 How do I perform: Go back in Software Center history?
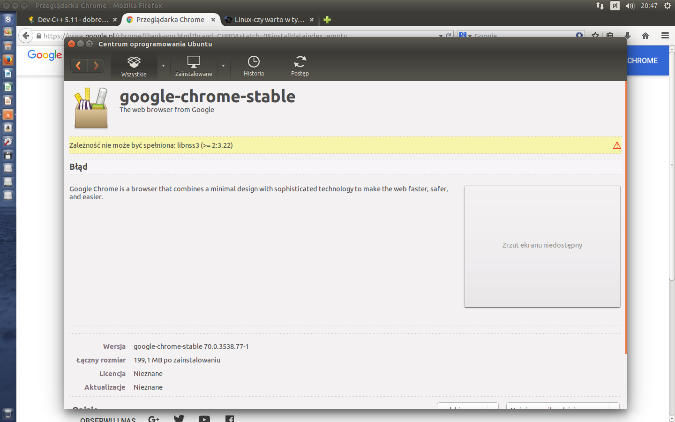[79, 66]
